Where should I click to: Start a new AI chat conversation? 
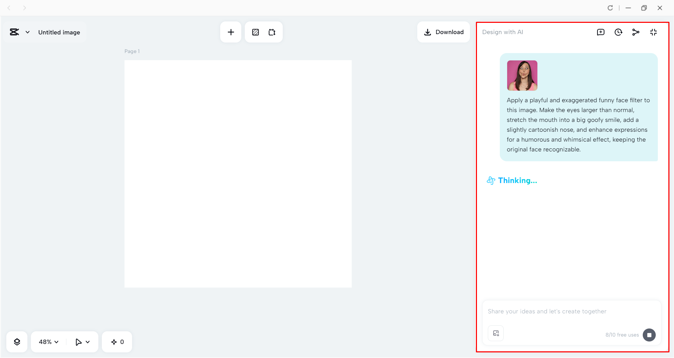pyautogui.click(x=601, y=32)
